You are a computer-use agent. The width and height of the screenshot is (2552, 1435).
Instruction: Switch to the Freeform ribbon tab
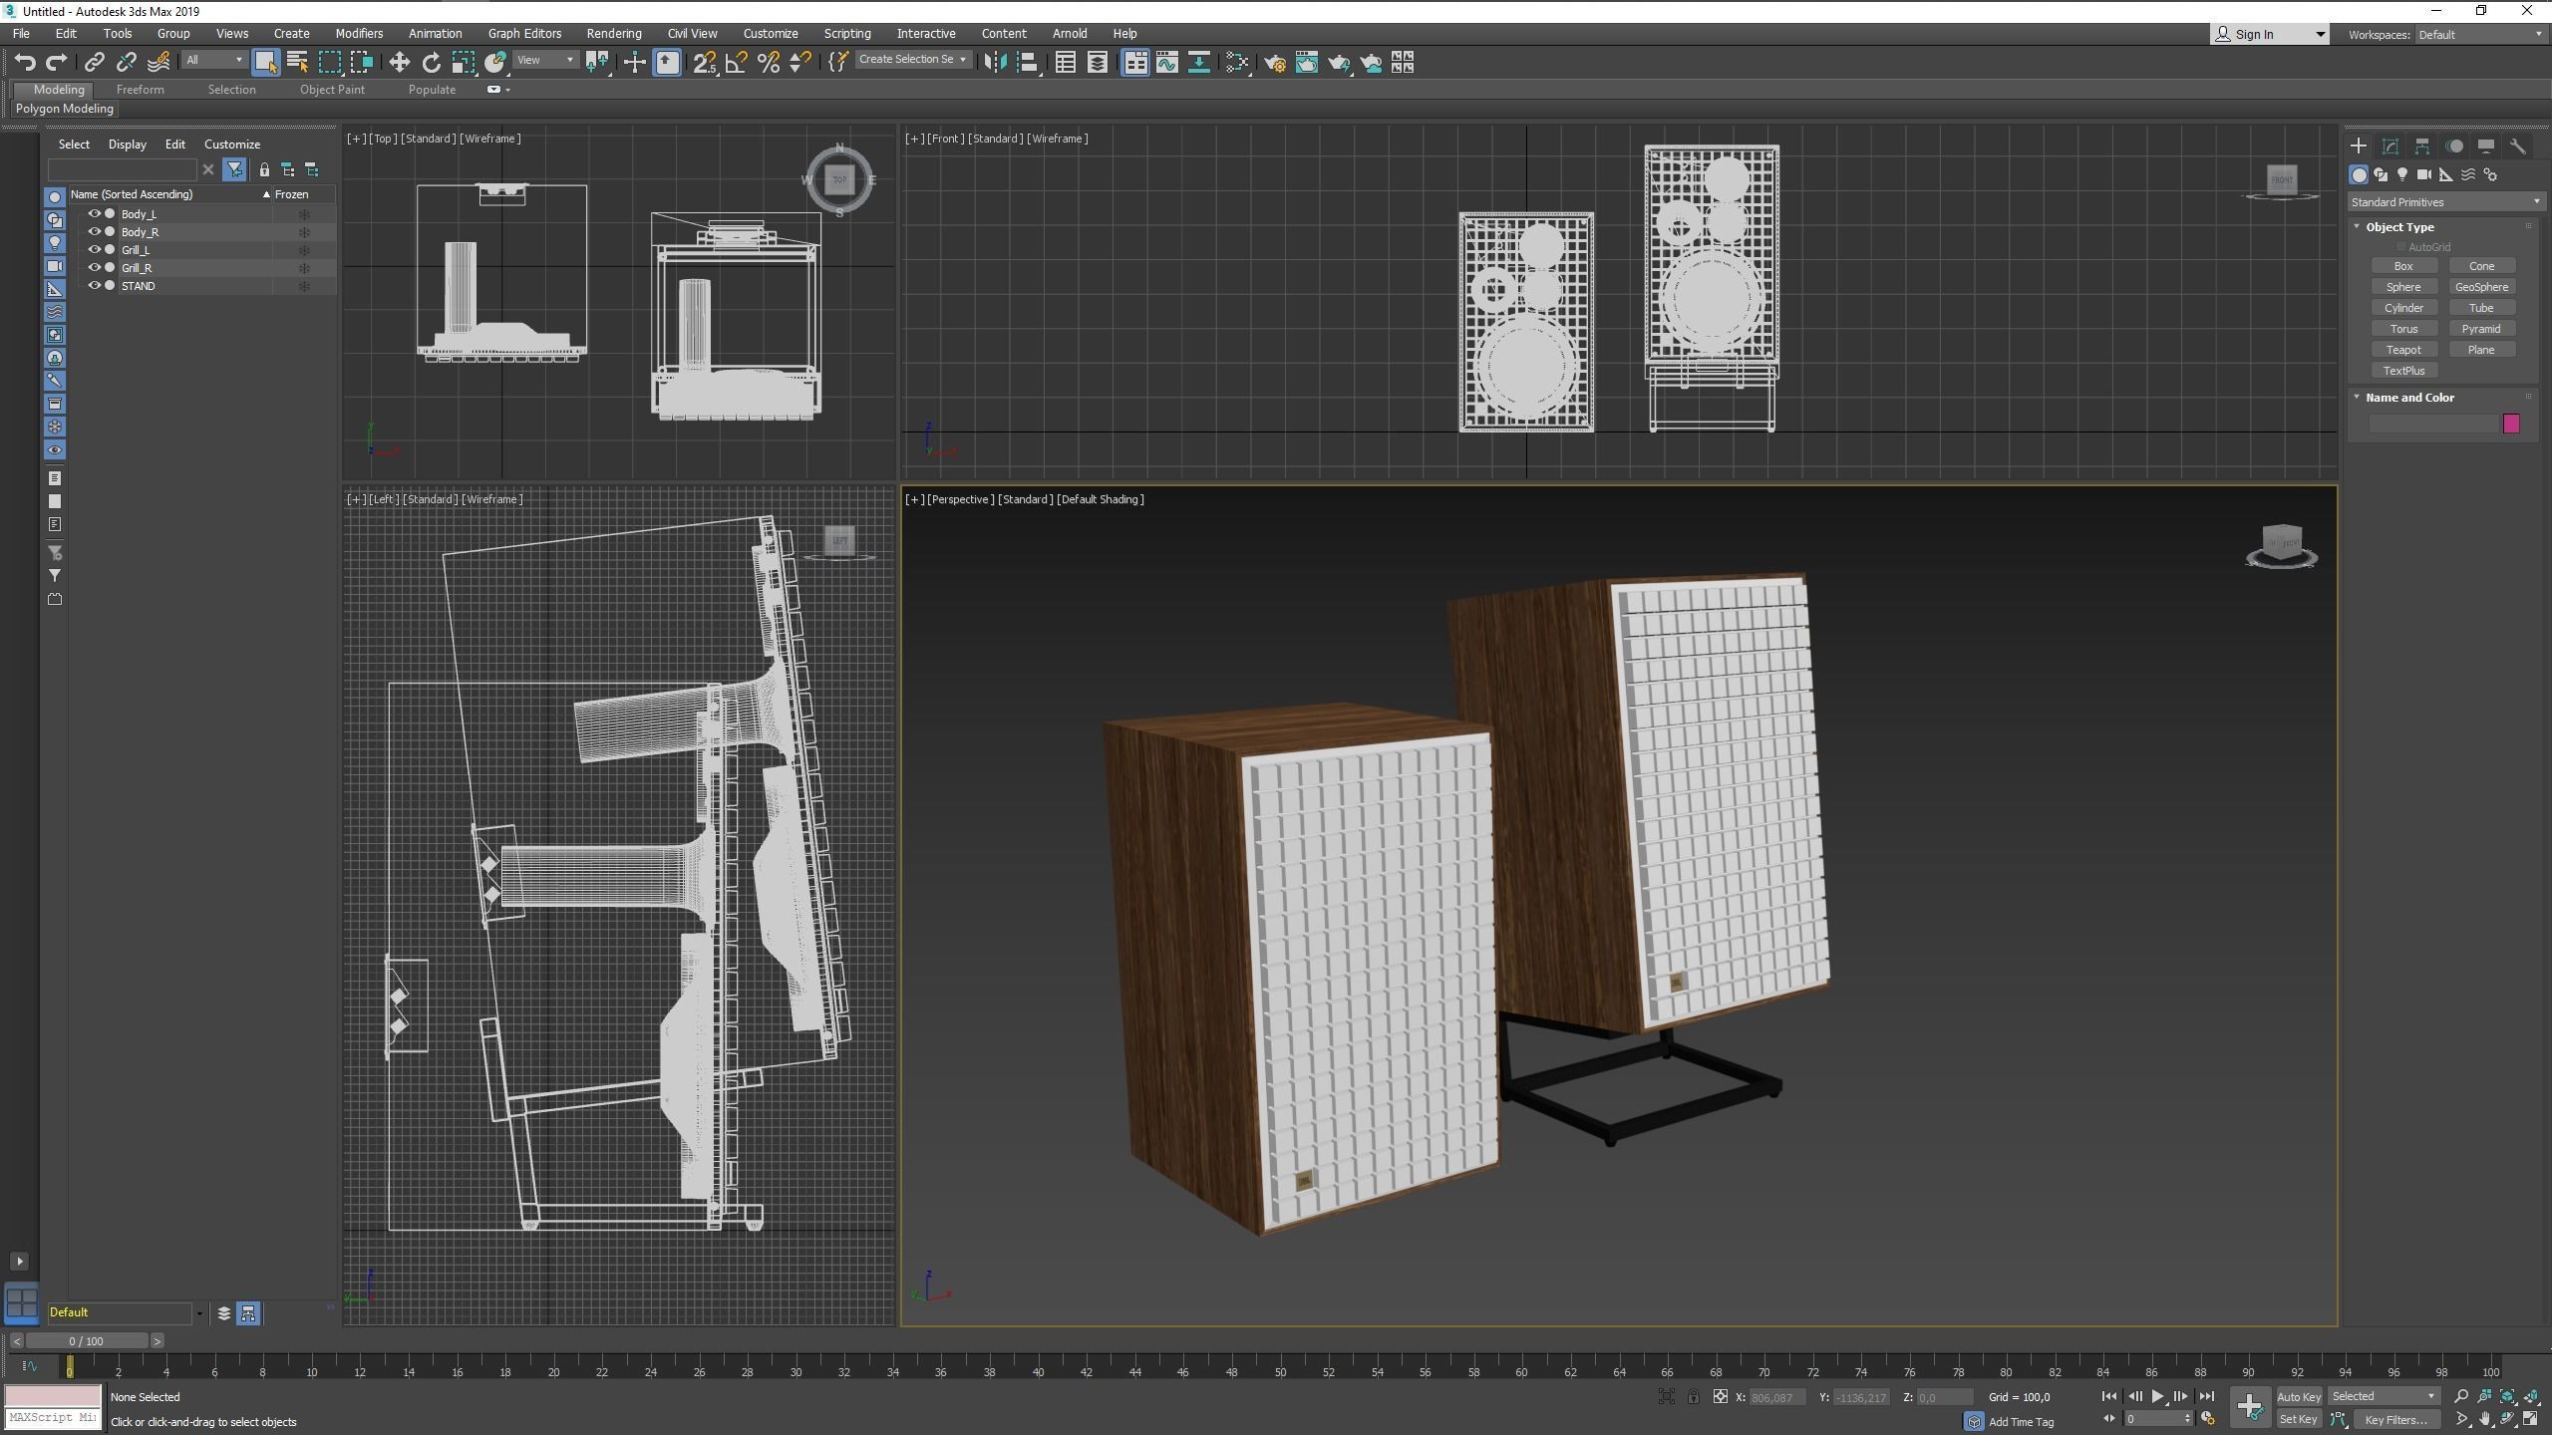pos(140,90)
